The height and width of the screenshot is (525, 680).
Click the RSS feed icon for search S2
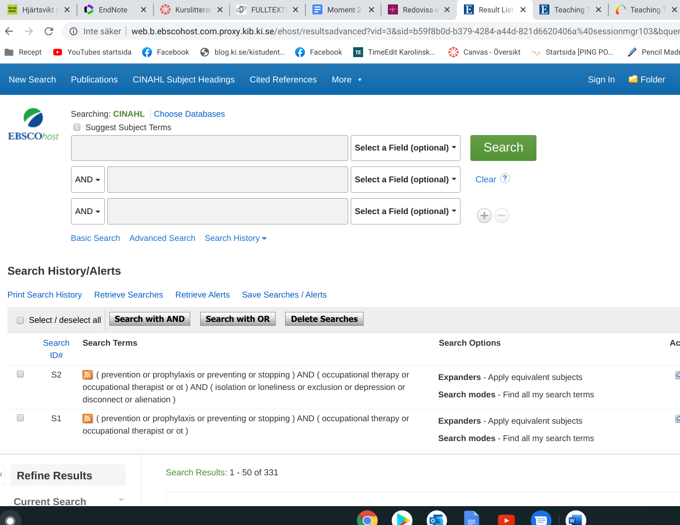[x=87, y=375]
